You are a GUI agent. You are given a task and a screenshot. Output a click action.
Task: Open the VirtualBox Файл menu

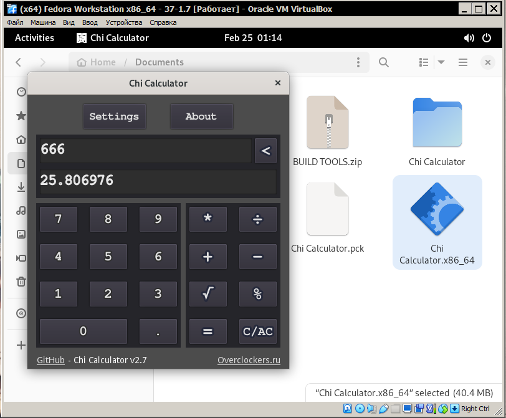click(15, 22)
